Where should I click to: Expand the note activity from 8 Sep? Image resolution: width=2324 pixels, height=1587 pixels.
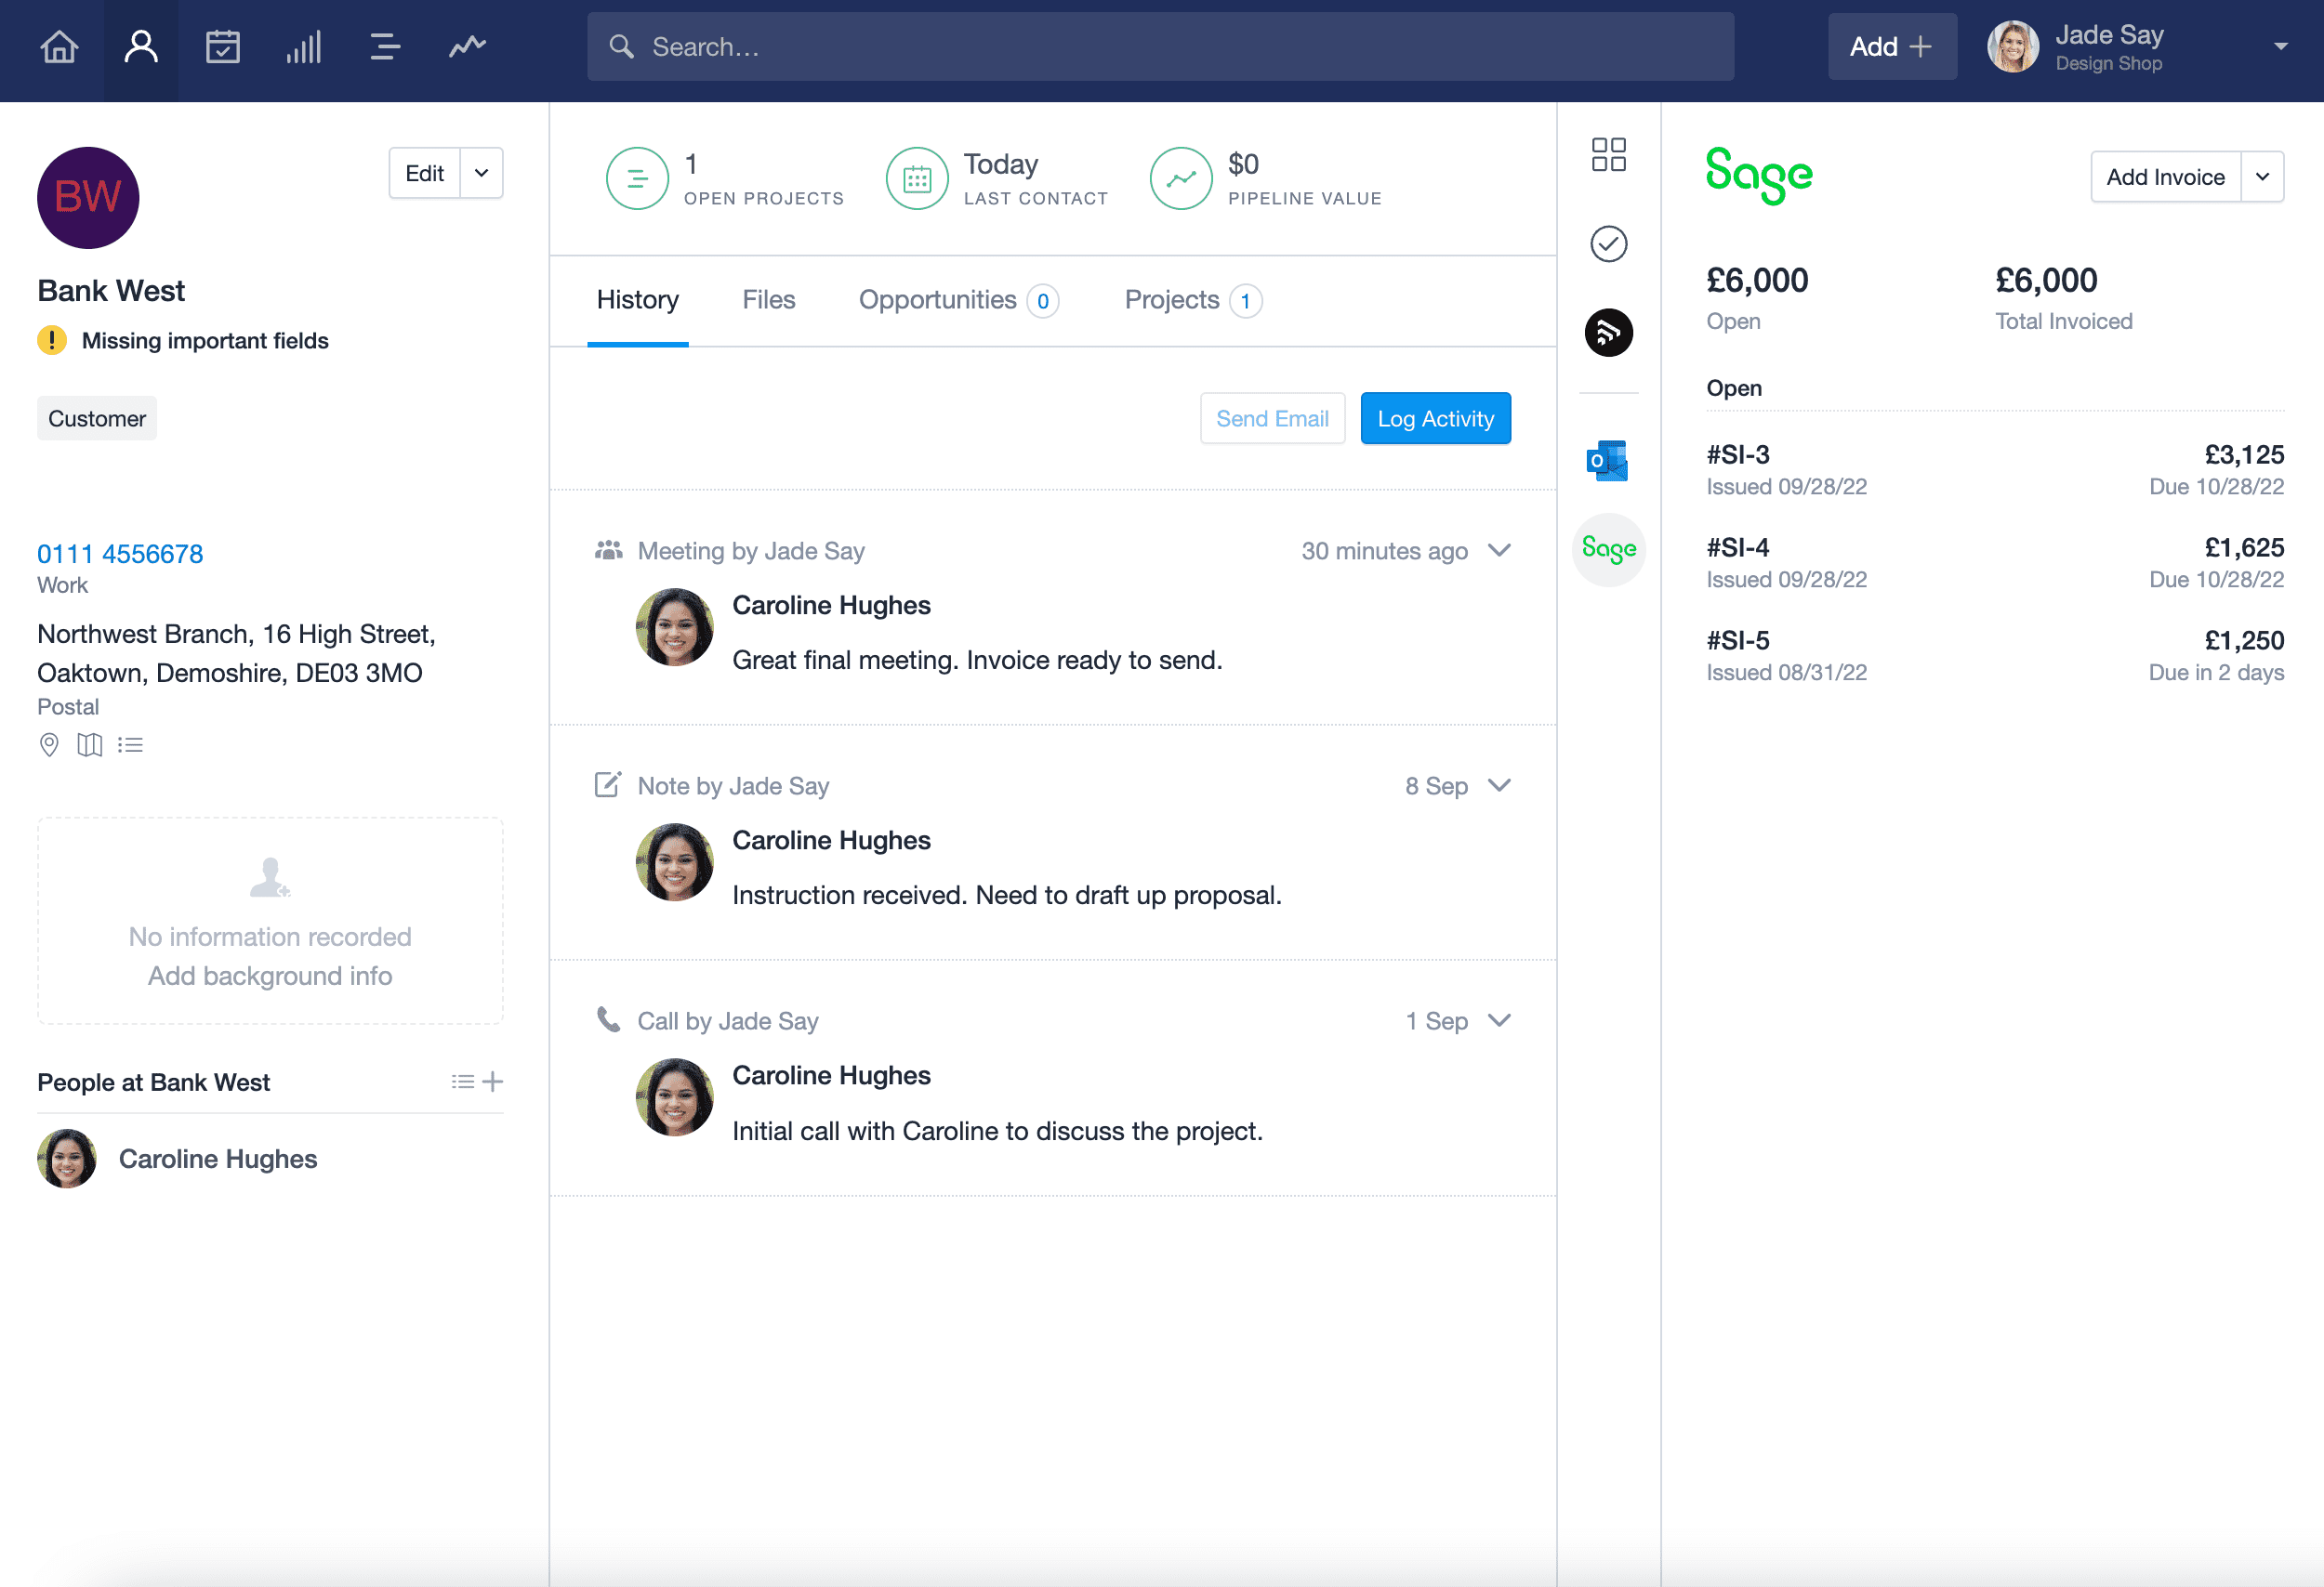tap(1499, 785)
